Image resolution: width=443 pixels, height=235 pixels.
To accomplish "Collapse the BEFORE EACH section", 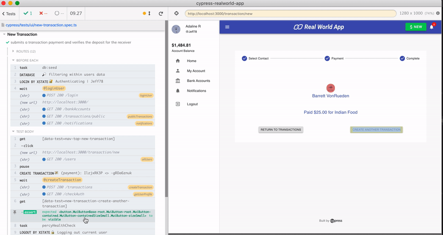I will pos(25,60).
